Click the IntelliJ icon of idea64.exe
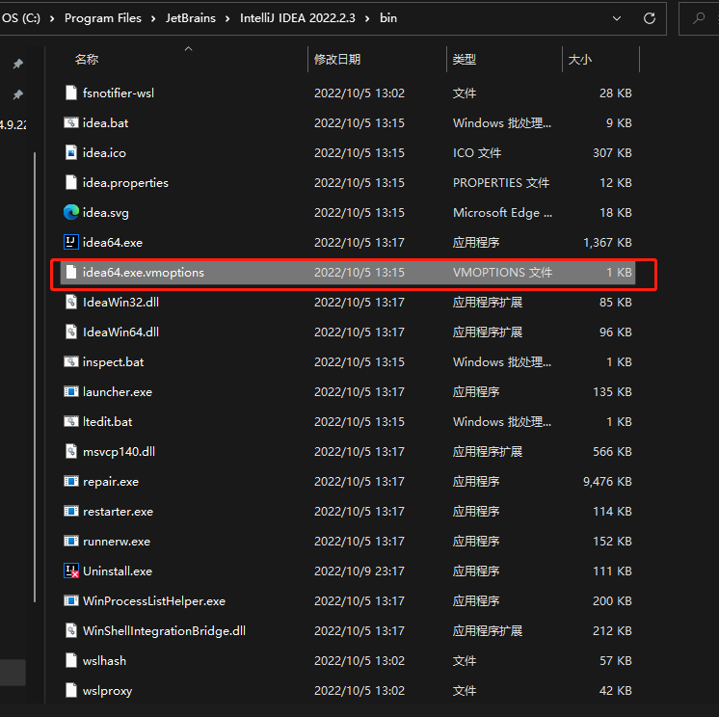This screenshot has width=719, height=717. (x=71, y=242)
